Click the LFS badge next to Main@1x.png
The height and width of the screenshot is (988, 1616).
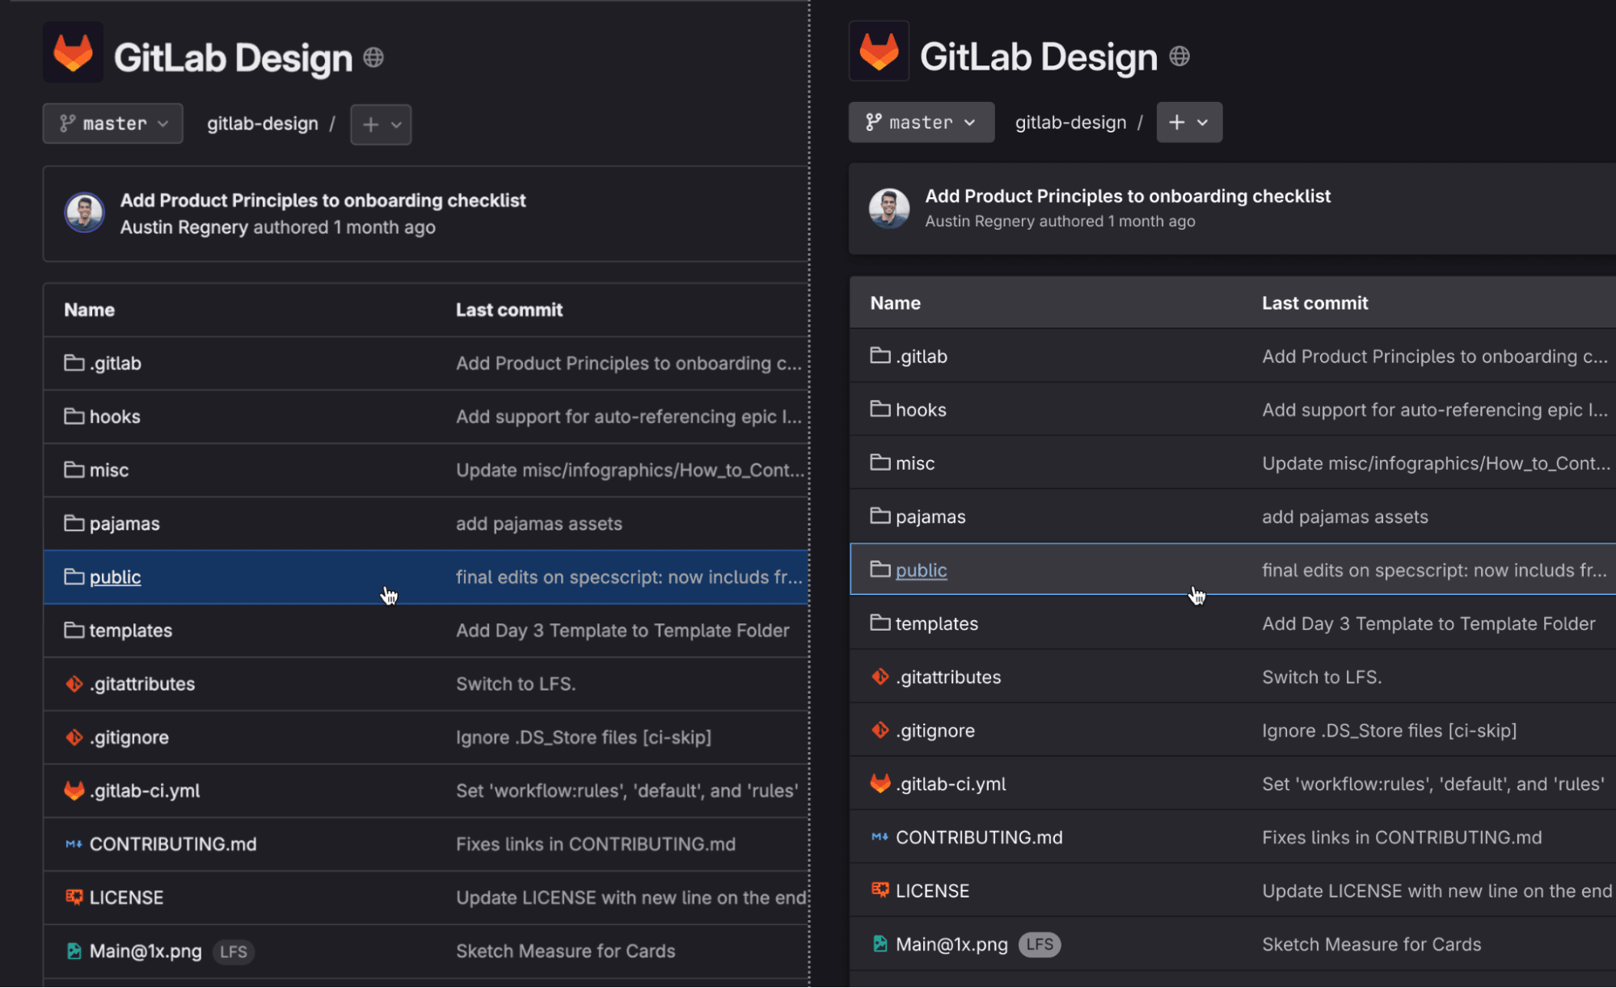234,952
